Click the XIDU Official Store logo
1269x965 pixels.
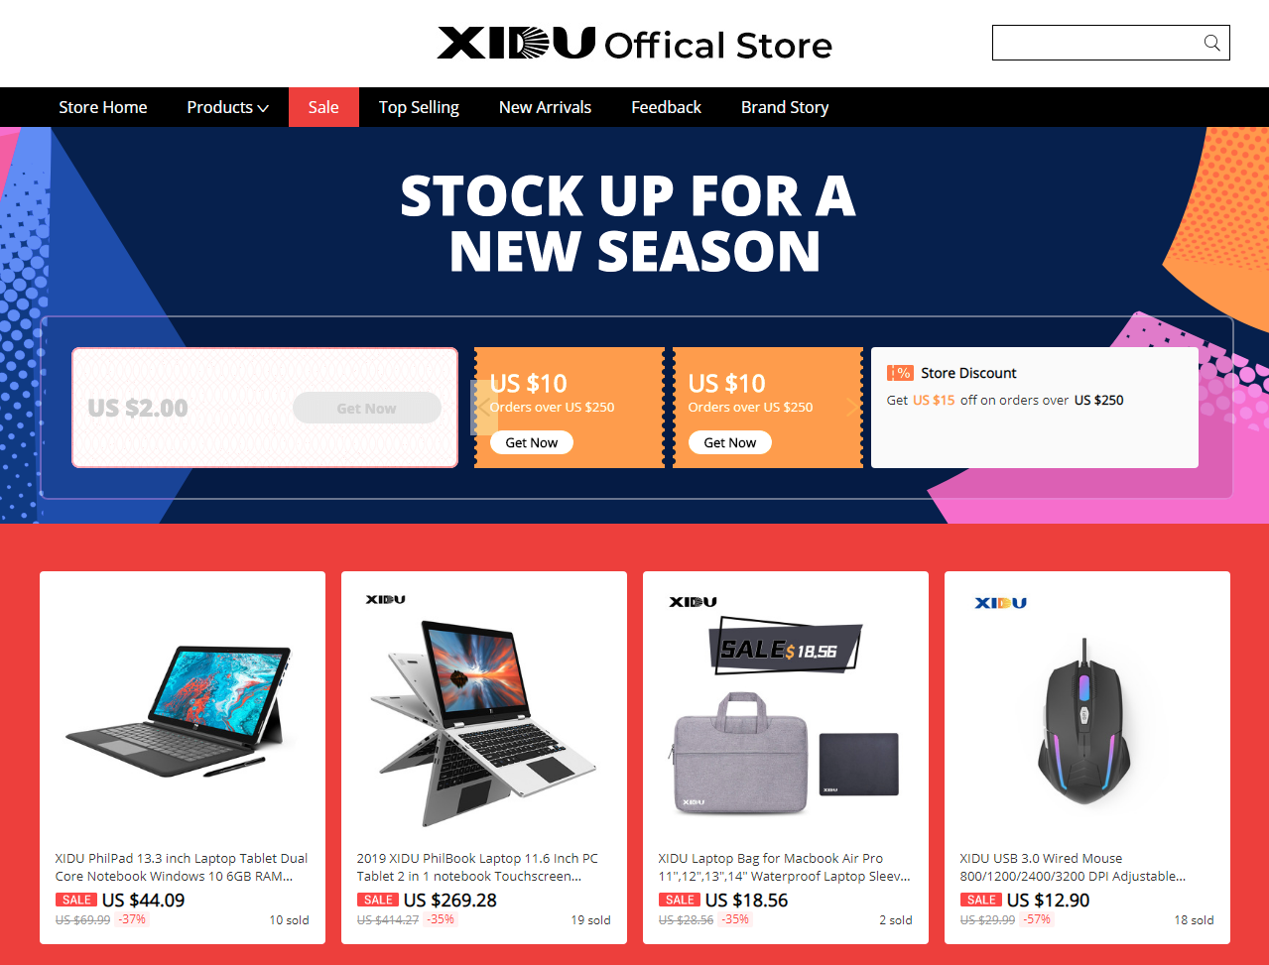click(635, 44)
